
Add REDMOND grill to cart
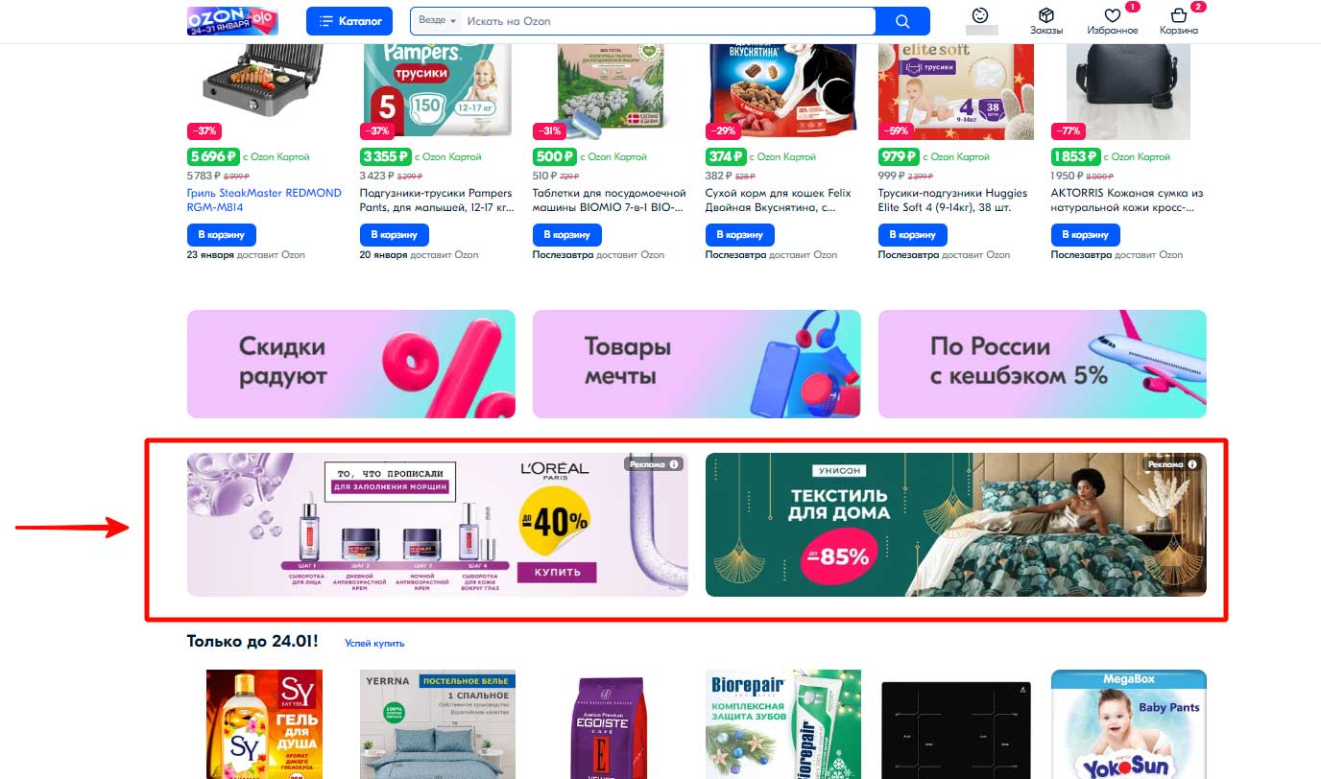tap(222, 235)
